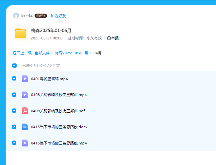Viewport: 216px width, 165px height.
Task: Click the PDF icon for 0408关税影响及抄底三部曲.pdf
Action: 25,111
